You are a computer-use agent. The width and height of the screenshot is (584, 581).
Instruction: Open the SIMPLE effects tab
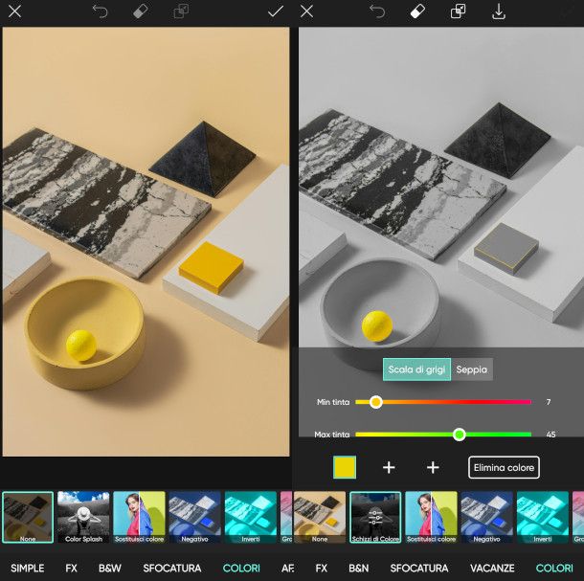tap(27, 568)
